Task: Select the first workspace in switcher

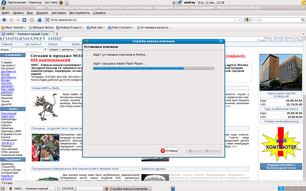Action: (281, 189)
